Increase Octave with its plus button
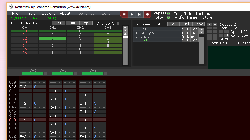 (x=215, y=24)
